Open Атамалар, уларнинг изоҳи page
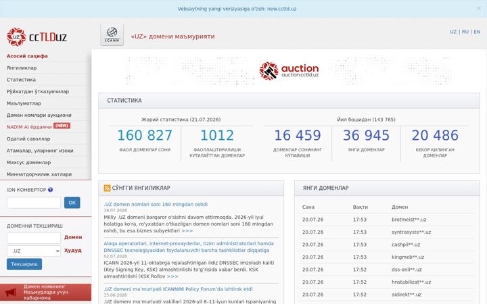 tap(40, 151)
